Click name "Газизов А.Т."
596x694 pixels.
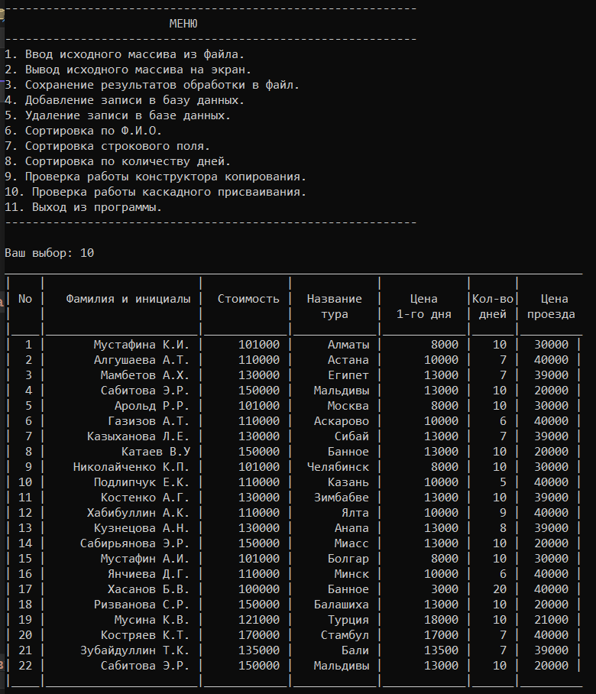(148, 421)
